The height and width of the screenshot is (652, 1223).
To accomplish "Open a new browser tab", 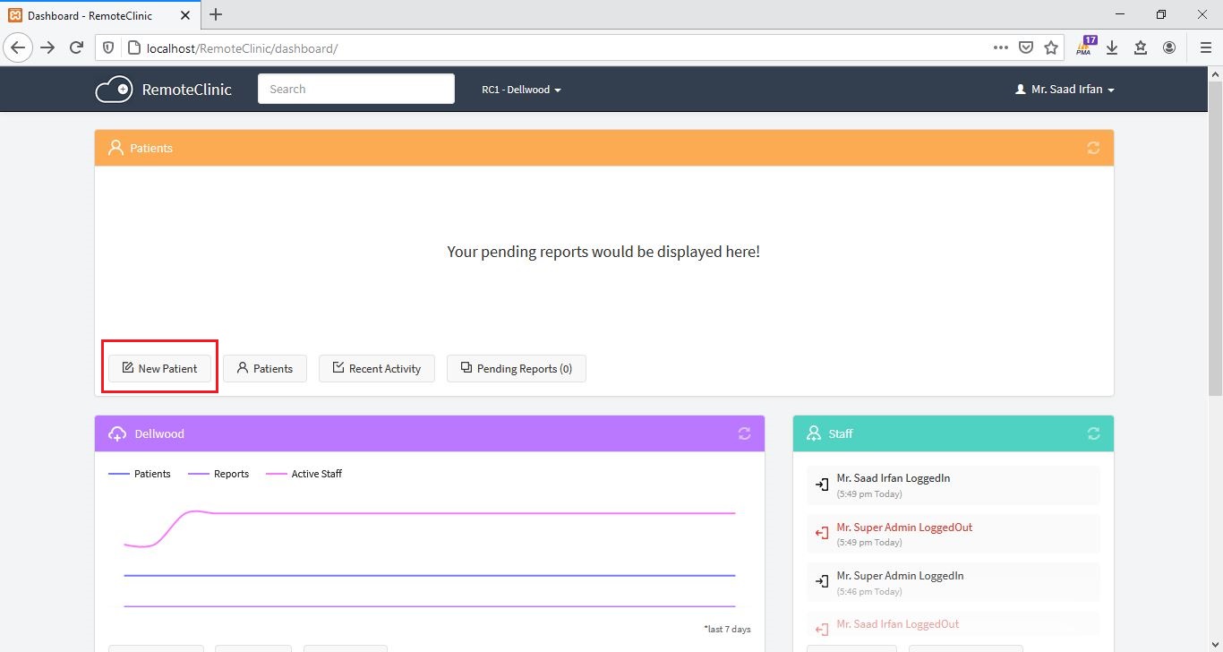I will tap(215, 14).
